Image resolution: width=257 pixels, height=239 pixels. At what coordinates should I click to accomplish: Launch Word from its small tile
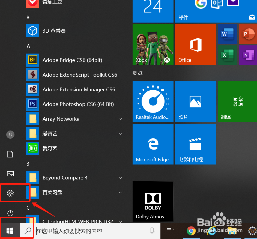228,34
